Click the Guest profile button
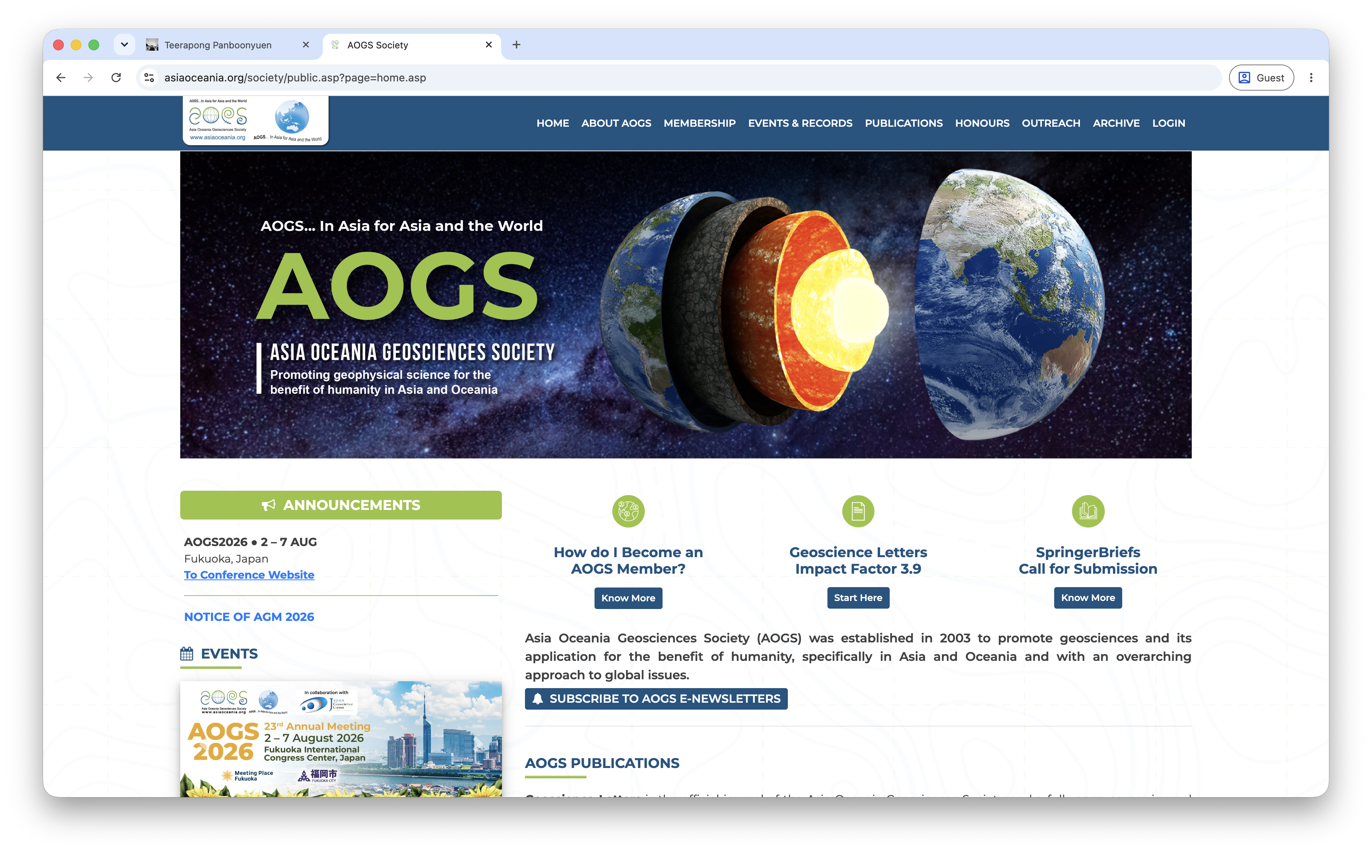This screenshot has width=1372, height=854. 1261,78
